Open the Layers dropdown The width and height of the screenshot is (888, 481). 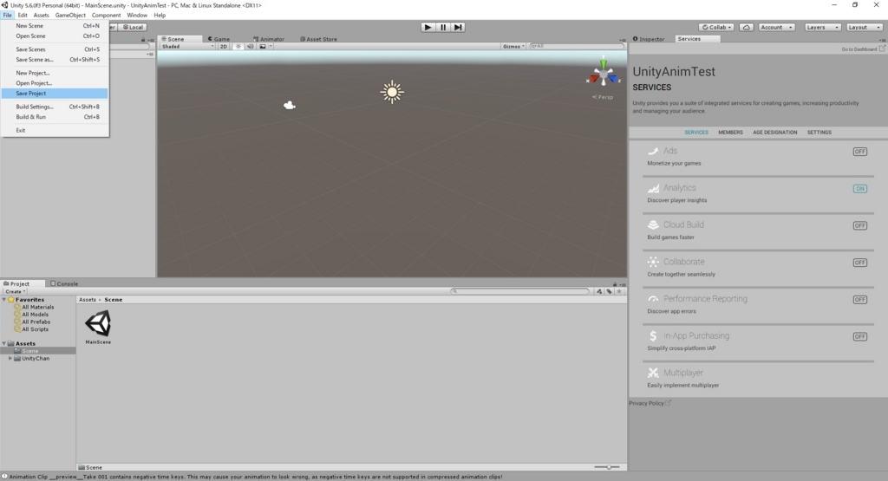coord(822,27)
